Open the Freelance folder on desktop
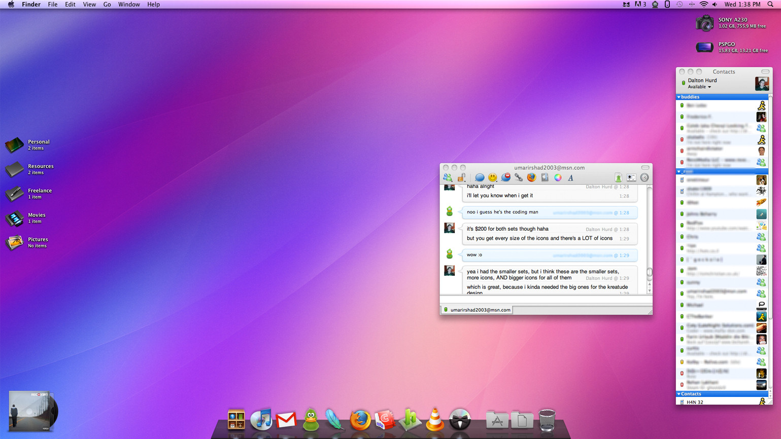Screen dimensions: 781x439 (x=14, y=194)
